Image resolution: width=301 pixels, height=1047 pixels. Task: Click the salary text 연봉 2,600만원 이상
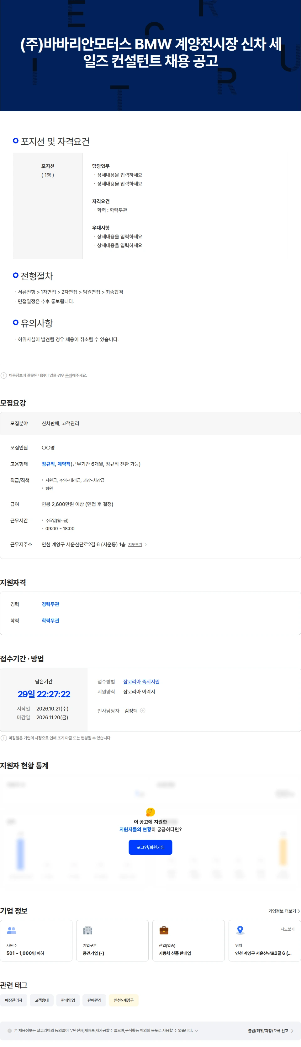(77, 504)
